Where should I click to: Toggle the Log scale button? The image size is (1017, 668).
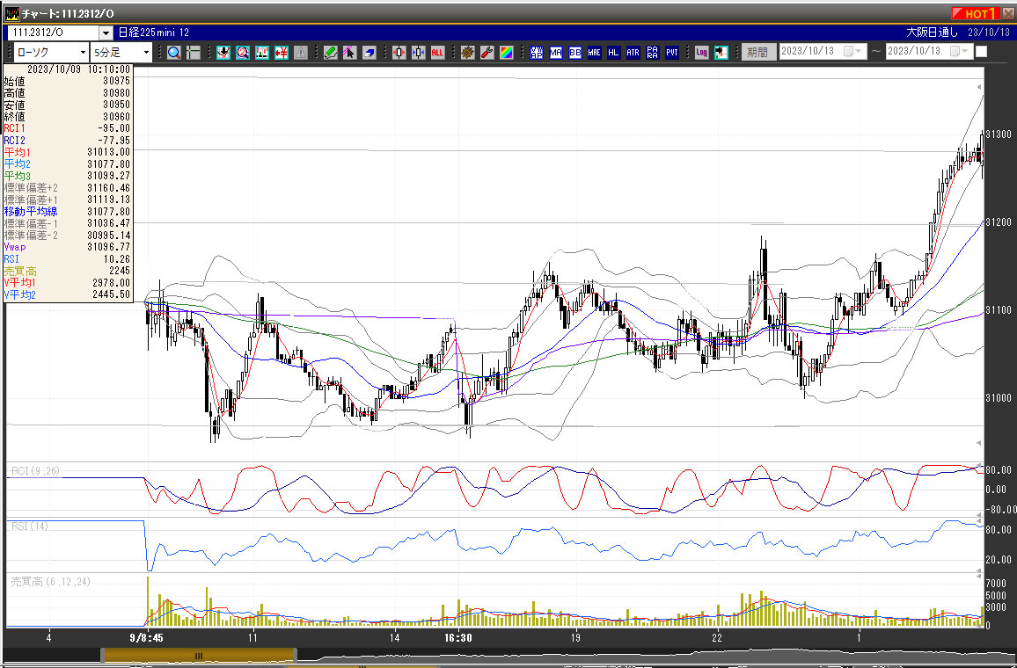point(702,53)
